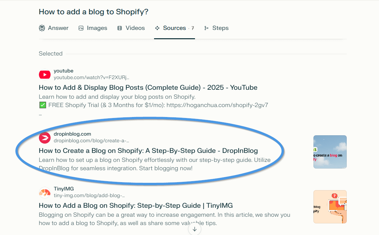Viewport: 379px width, 235px height.
Task: Click the Images tab picture icon
Action: (x=81, y=28)
